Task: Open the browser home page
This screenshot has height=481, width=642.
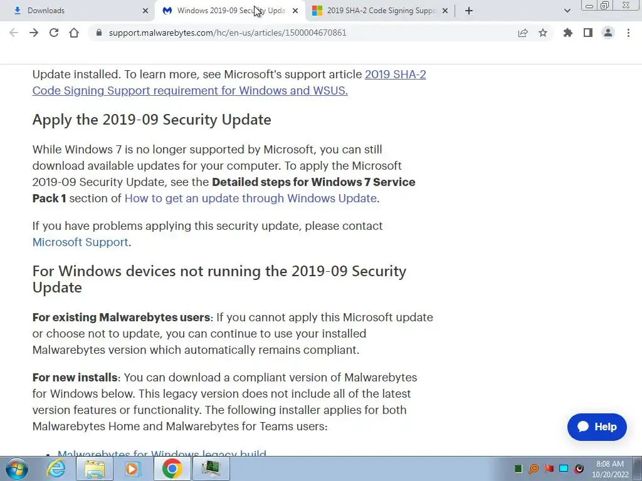Action: [74, 33]
